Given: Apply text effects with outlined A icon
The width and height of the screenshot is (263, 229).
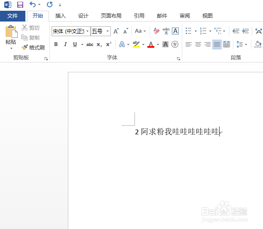Looking at the screenshot, I should pyautogui.click(x=122, y=44).
